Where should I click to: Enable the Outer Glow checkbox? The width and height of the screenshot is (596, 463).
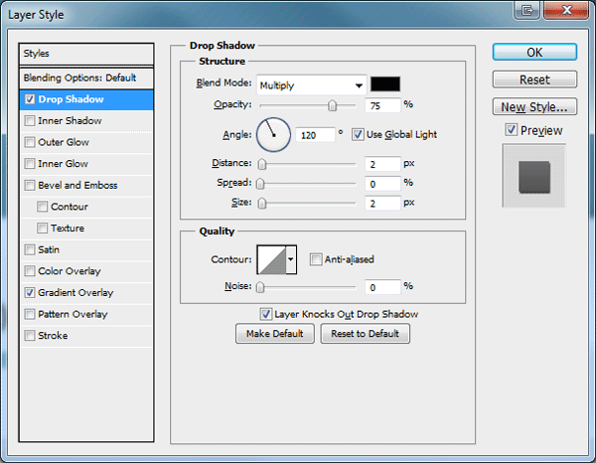tap(30, 142)
